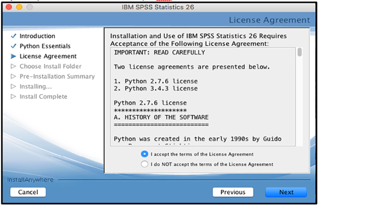
Task: Click the Install Complete step arrow
Action: pos(14,96)
